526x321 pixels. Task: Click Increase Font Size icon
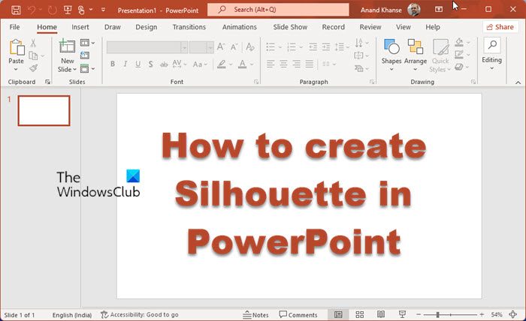(x=220, y=46)
